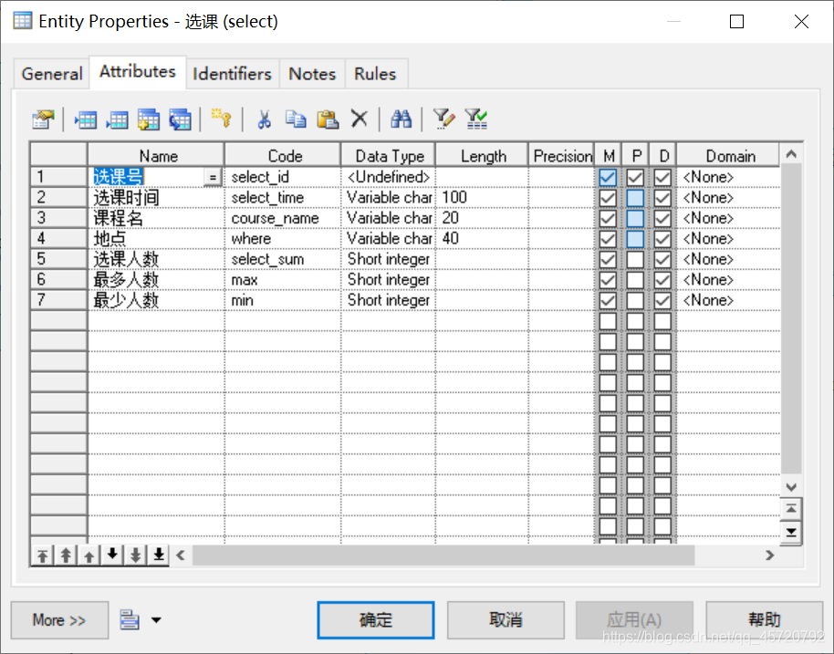Toggle the M checkbox for select_time
Screen dimensions: 834x654
click(x=610, y=197)
